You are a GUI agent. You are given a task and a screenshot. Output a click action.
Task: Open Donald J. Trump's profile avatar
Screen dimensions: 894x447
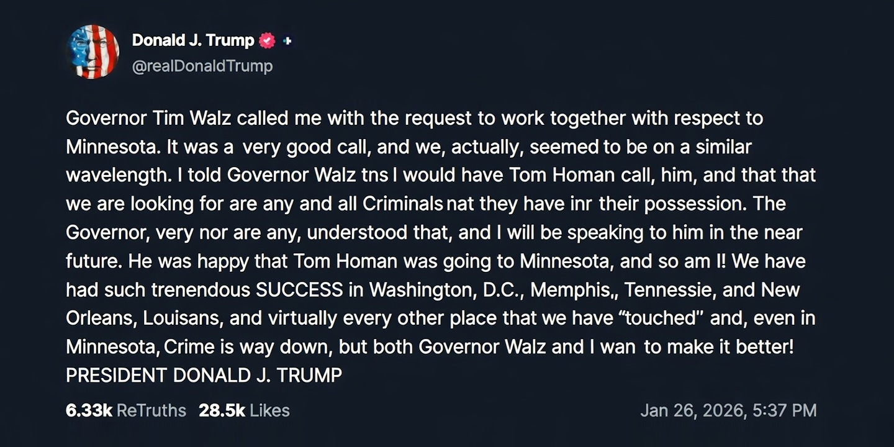[93, 52]
